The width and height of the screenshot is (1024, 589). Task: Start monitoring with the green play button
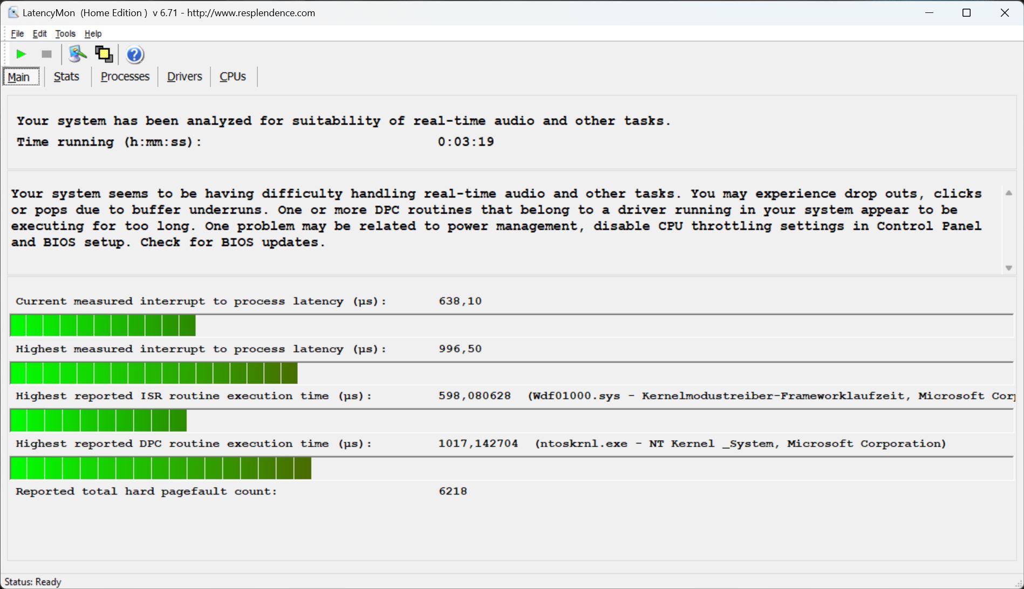(21, 54)
